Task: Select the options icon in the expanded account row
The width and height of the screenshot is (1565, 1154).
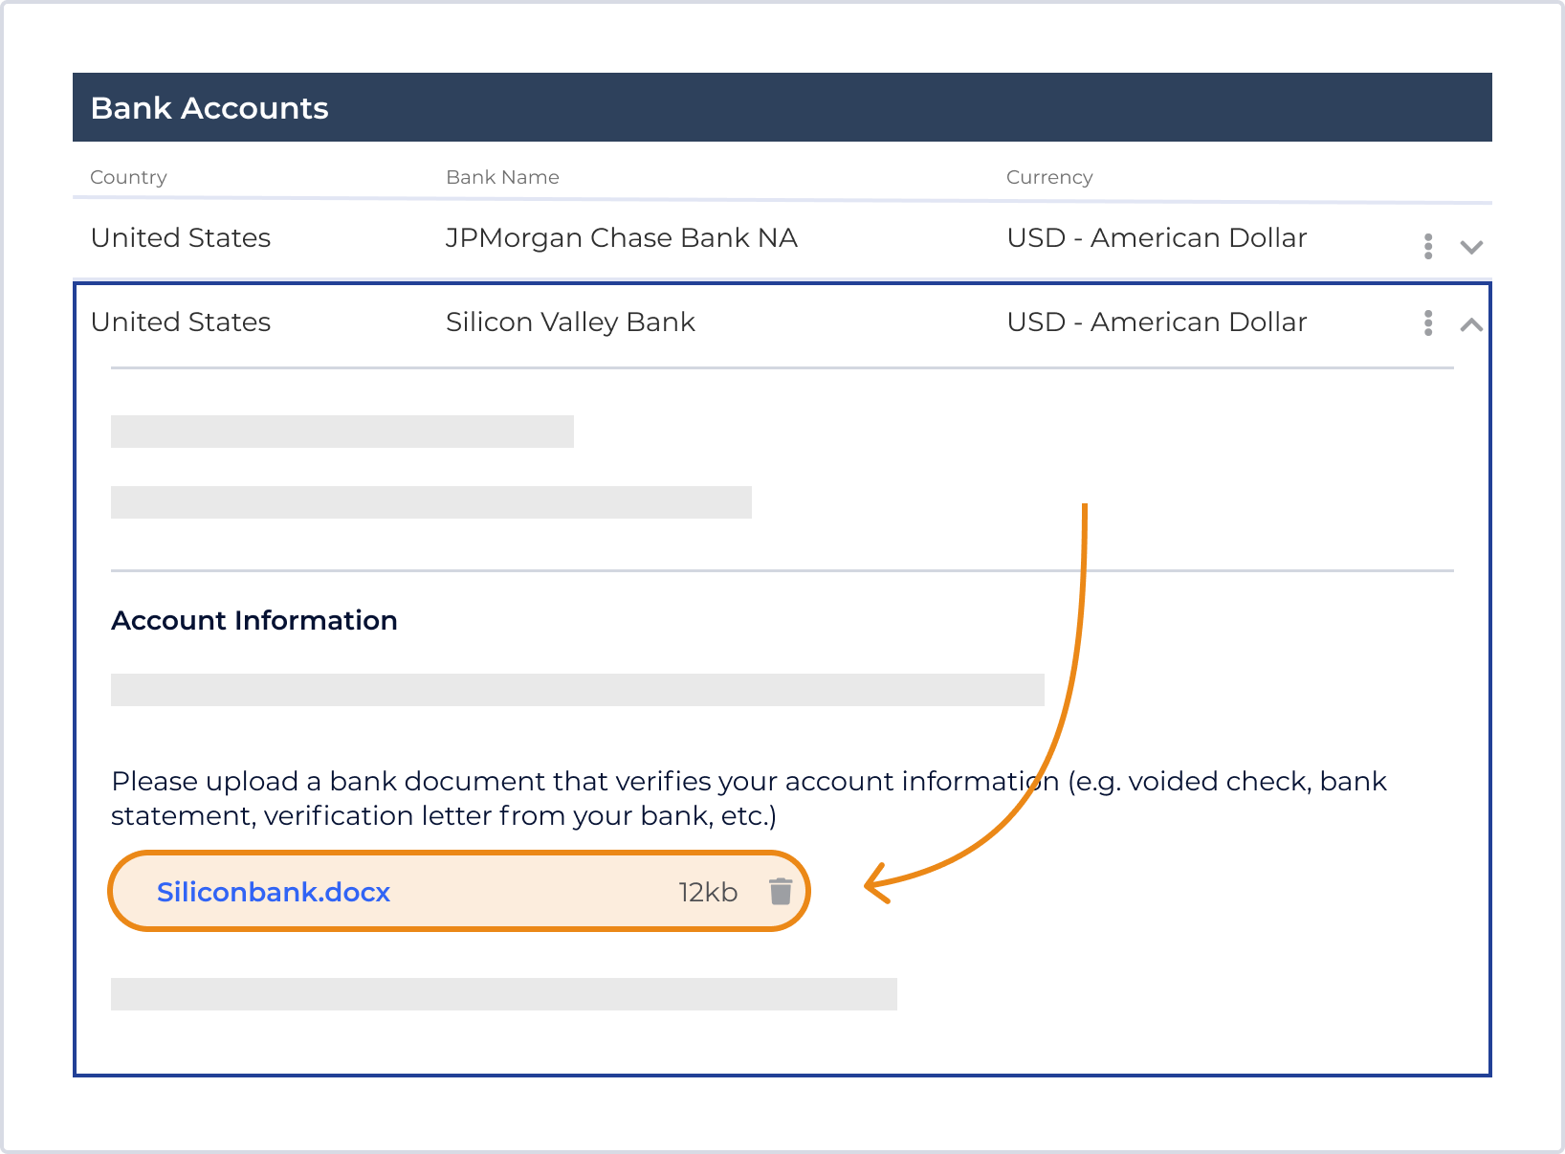Action: click(1427, 322)
